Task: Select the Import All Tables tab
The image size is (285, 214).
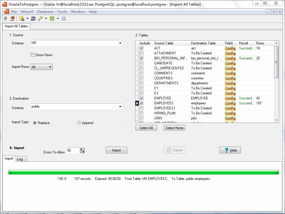Action: click(16, 26)
